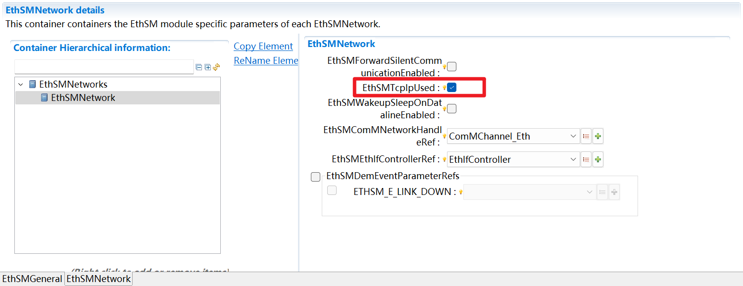743x286 pixels.
Task: Click the Copy Element link
Action: coord(263,47)
